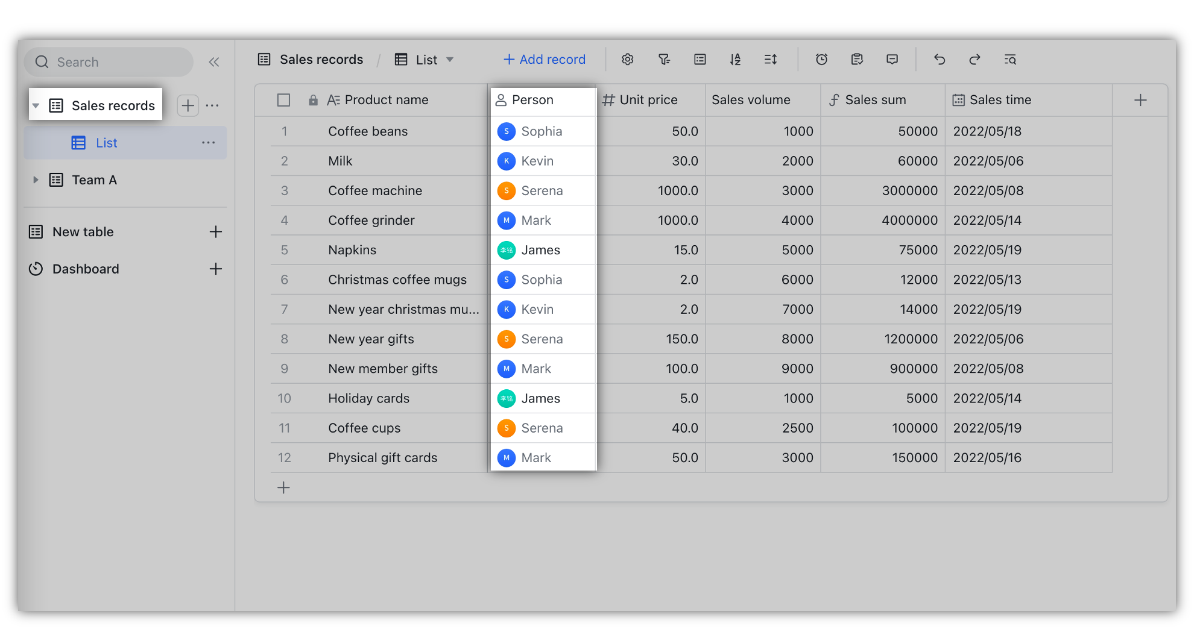Click the comment bubble icon

[892, 60]
